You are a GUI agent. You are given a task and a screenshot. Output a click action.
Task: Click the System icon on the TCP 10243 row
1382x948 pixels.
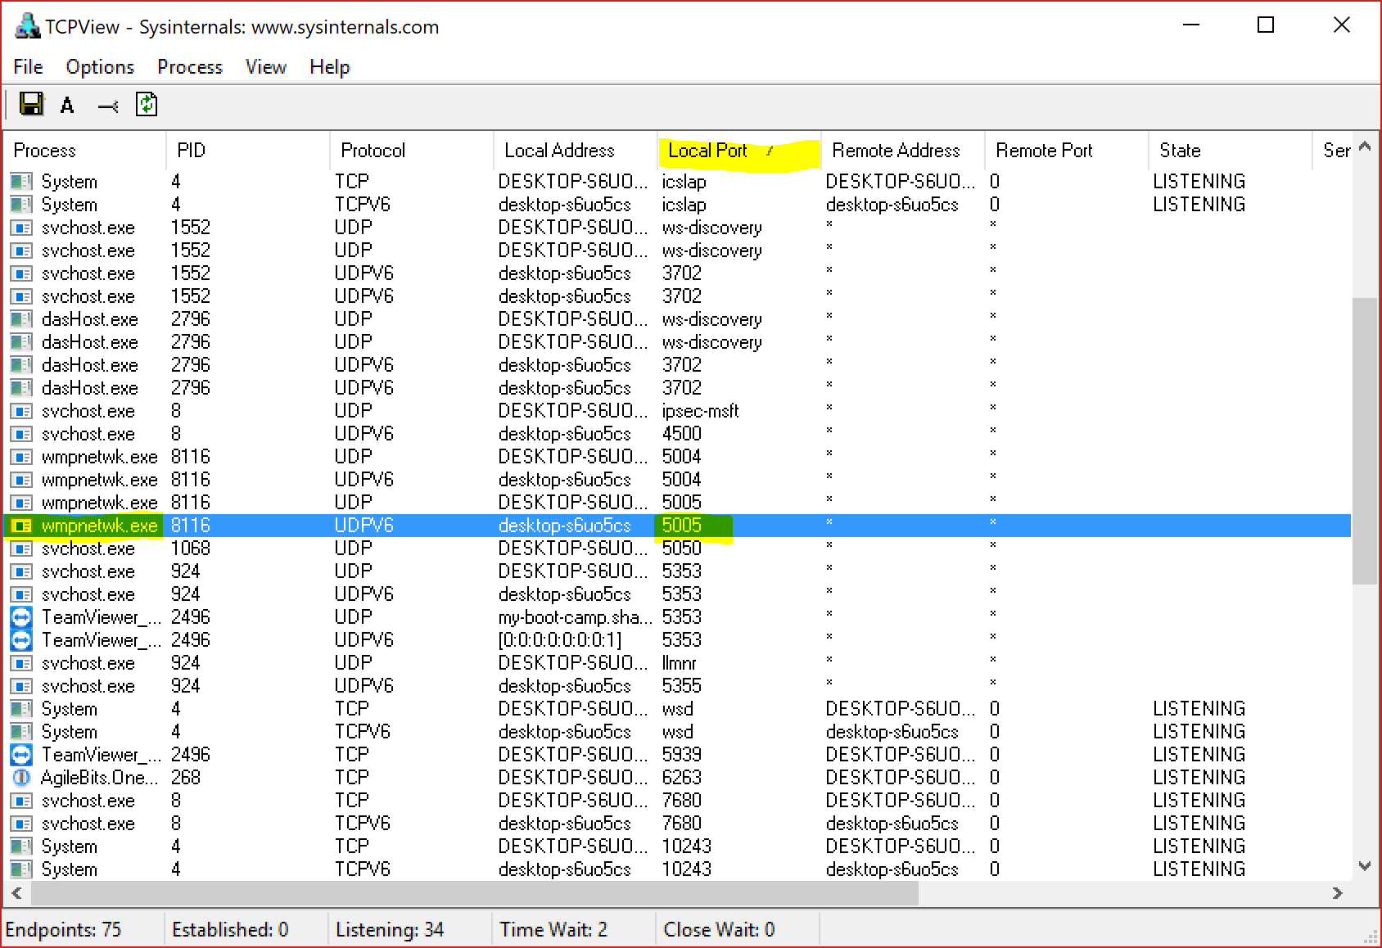click(21, 846)
